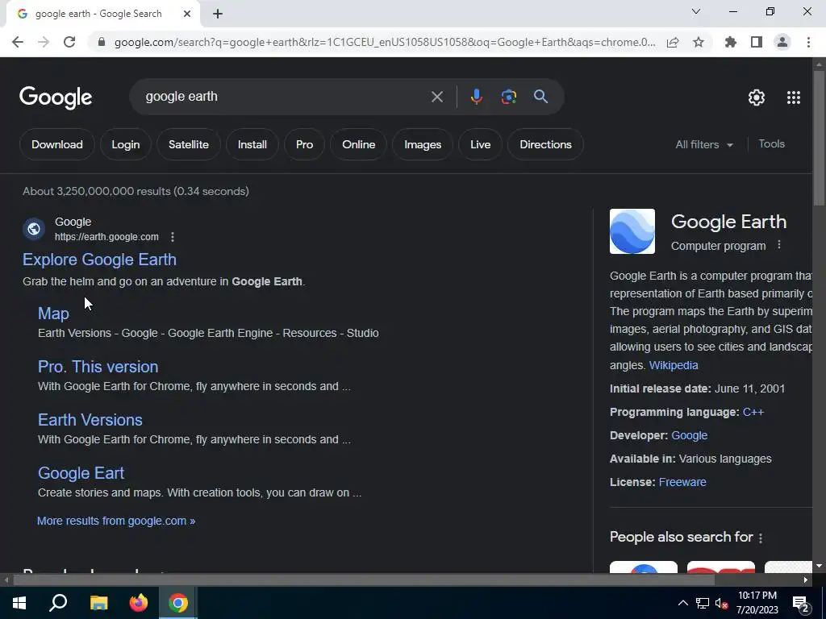
Task: Launch Firefox from the taskbar
Action: 139,603
